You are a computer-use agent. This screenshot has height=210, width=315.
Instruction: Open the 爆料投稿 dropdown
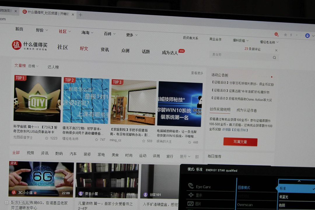point(241,41)
